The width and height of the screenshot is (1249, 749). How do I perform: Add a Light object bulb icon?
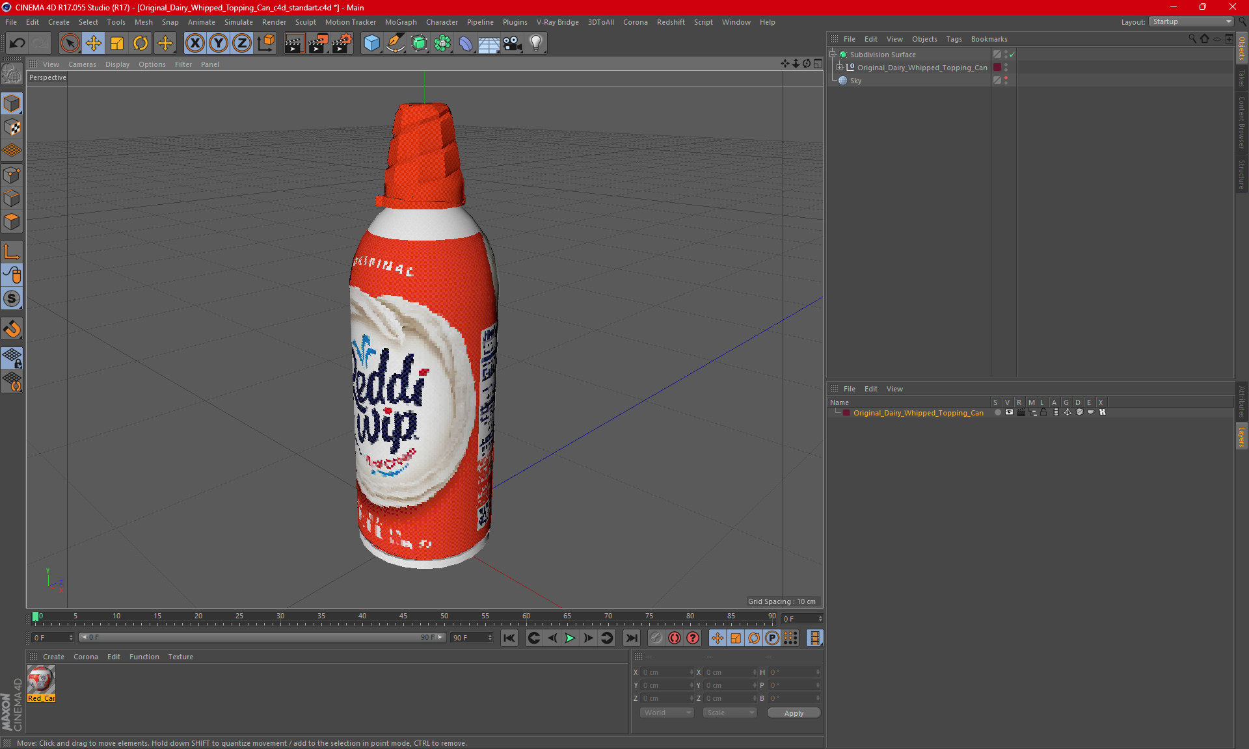pos(536,44)
